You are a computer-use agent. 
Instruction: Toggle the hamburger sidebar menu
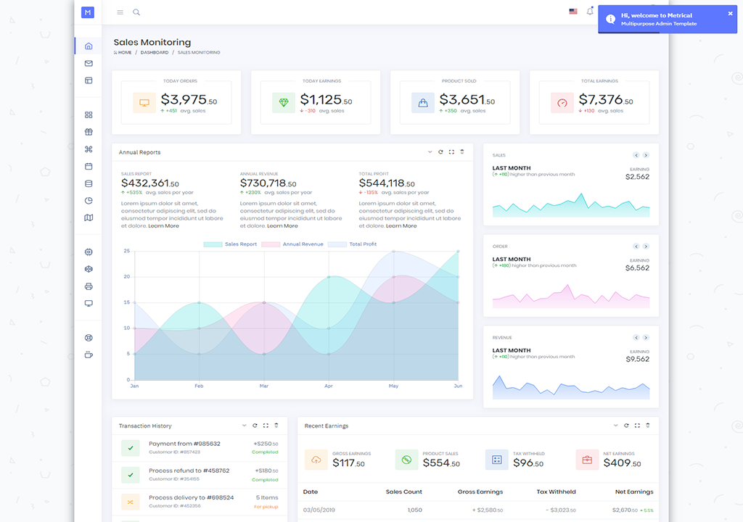pos(120,12)
